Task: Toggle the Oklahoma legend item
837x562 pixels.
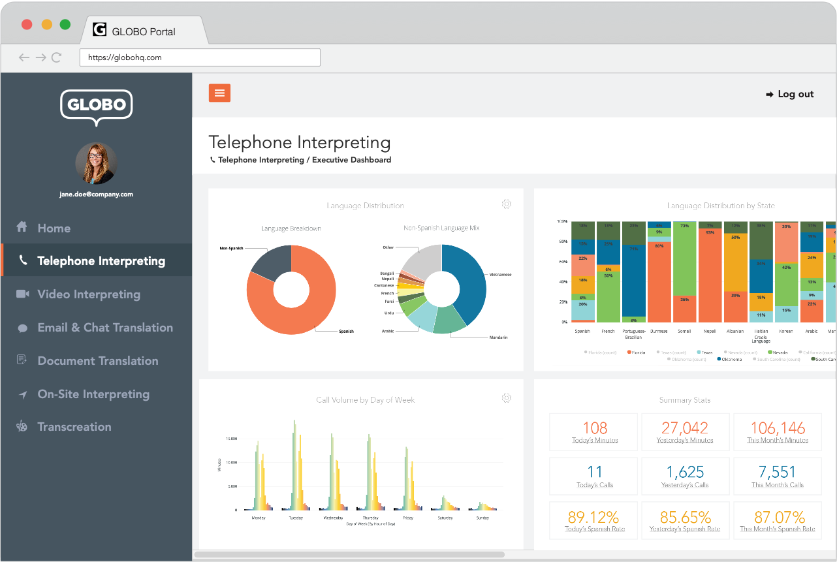Action: click(x=729, y=360)
